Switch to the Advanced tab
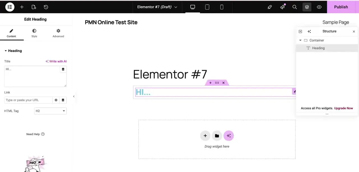 (58, 33)
